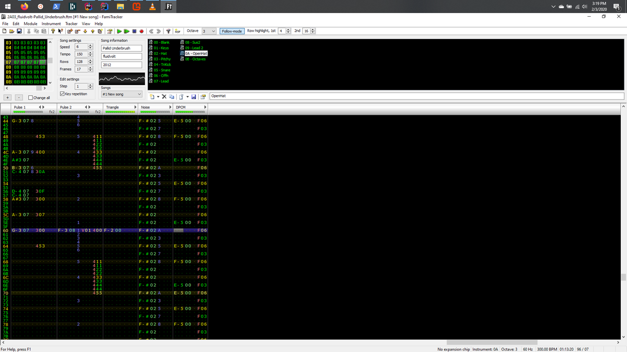Go to next song arrow icon

tap(158, 31)
